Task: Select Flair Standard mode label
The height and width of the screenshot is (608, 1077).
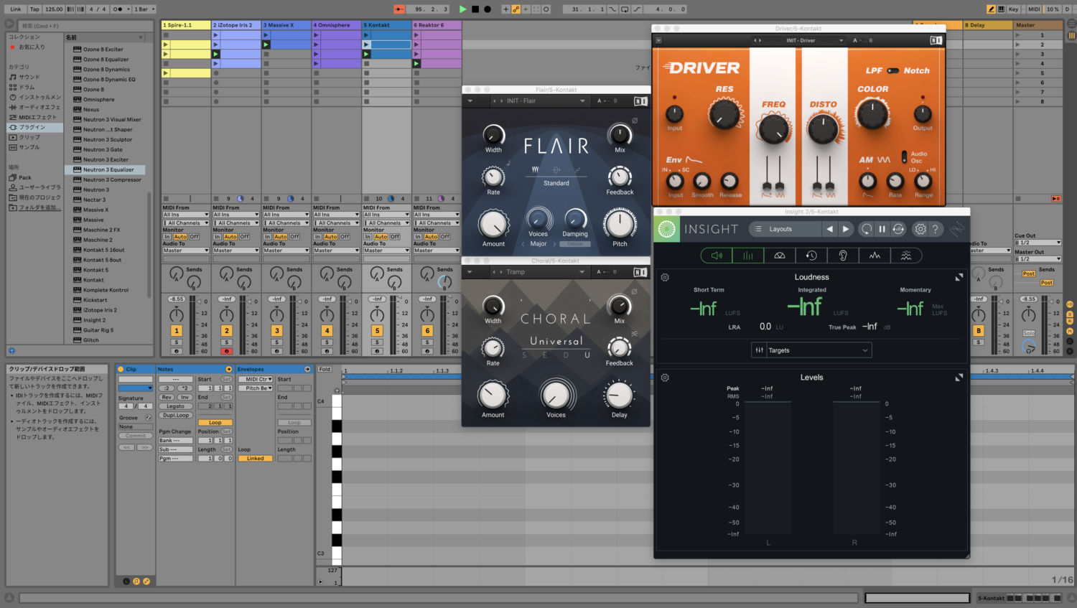Action: pyautogui.click(x=556, y=183)
